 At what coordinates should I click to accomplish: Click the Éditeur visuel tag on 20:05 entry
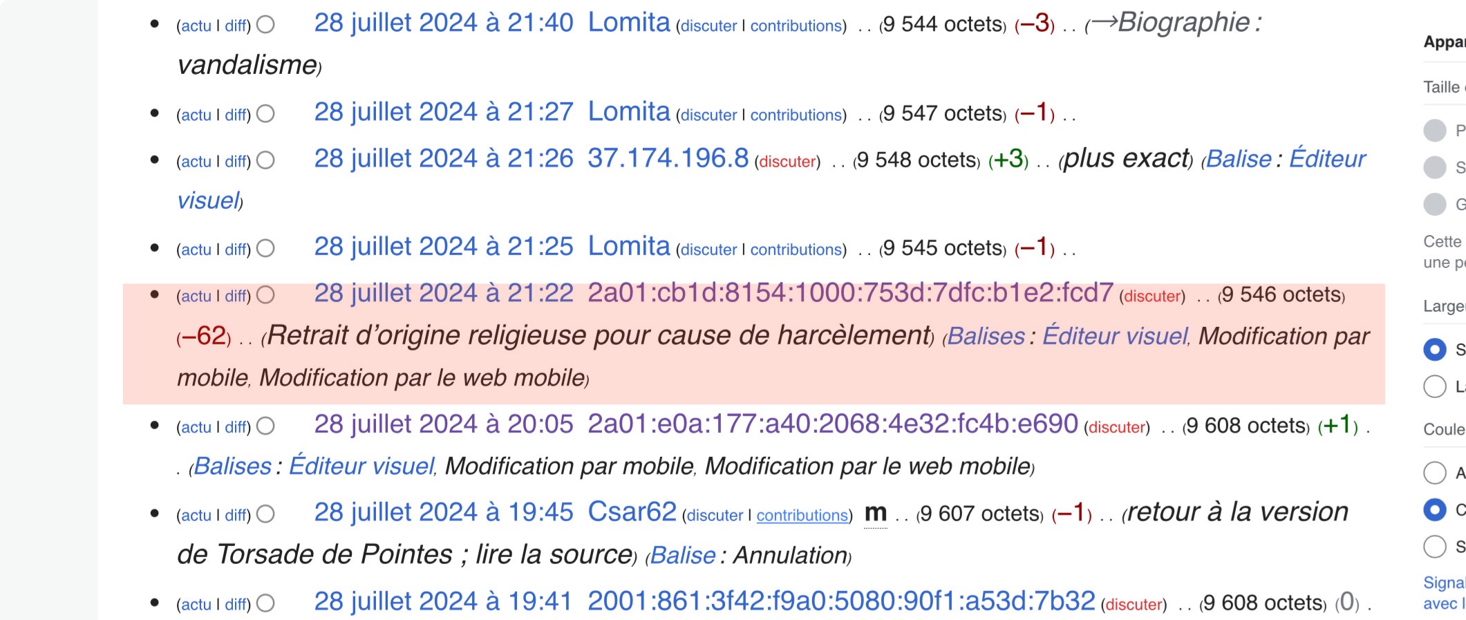[361, 467]
